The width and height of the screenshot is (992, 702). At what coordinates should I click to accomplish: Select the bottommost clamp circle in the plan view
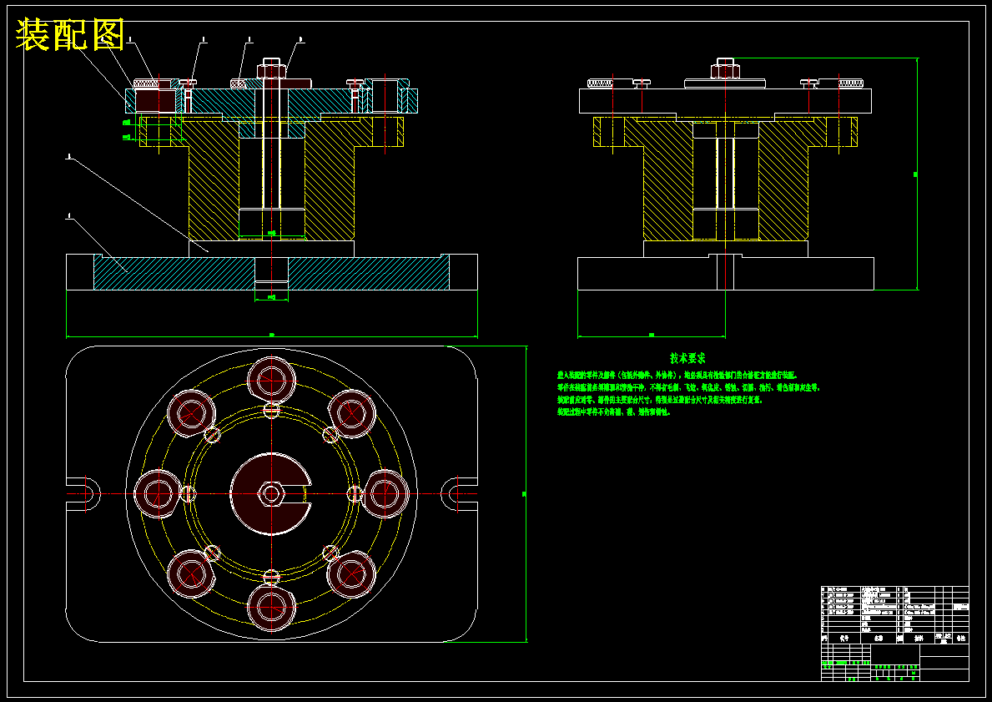pyautogui.click(x=271, y=606)
